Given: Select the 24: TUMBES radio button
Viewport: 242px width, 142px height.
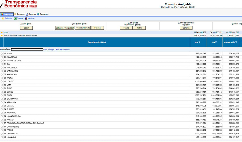Looking at the screenshot, I should (2, 109).
